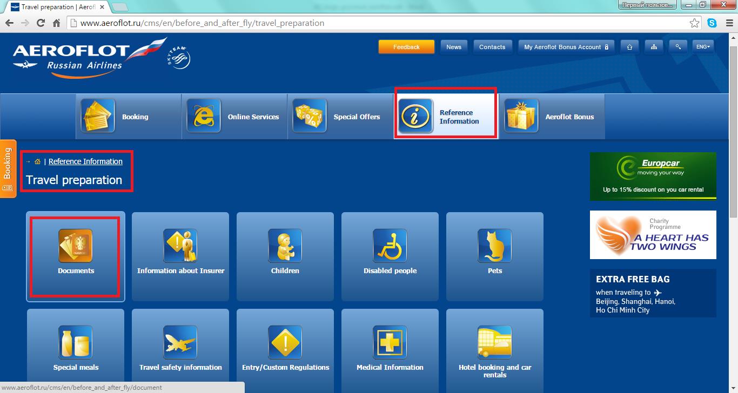The height and width of the screenshot is (393, 738).
Task: Open the Information about Insurer icon
Action: [180, 246]
